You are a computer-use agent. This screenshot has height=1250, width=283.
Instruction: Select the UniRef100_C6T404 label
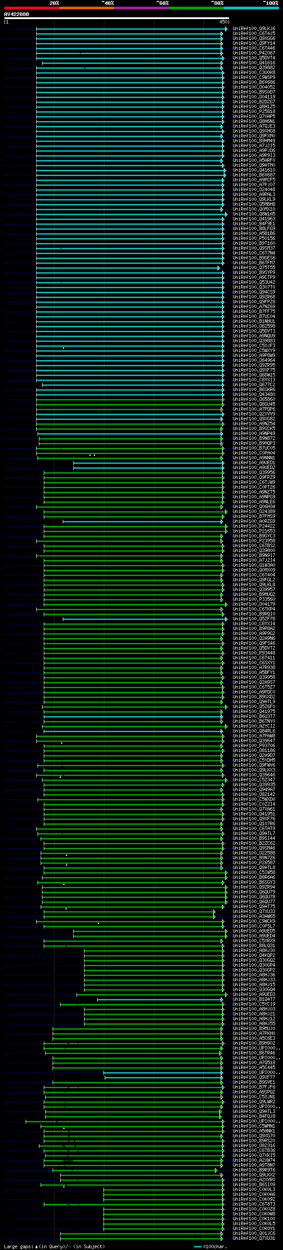click(x=254, y=575)
